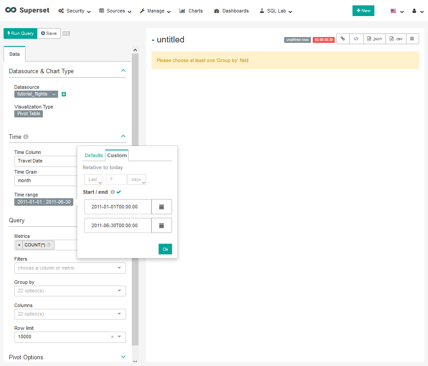Open the Filters column dropdown
This screenshot has width=428, height=366.
[x=70, y=268]
